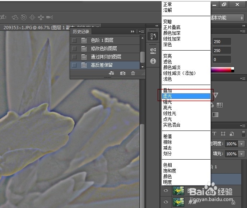This screenshot has width=247, height=208.
Task: Open History panel flyout menu
Action: point(141,31)
